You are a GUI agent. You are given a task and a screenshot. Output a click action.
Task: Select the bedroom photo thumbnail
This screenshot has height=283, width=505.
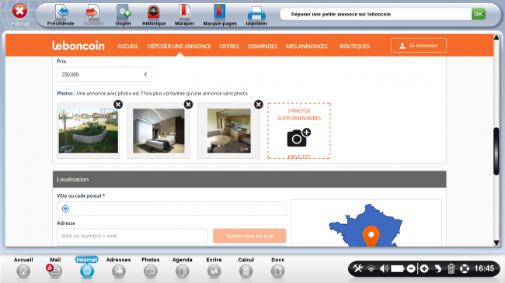tap(158, 130)
